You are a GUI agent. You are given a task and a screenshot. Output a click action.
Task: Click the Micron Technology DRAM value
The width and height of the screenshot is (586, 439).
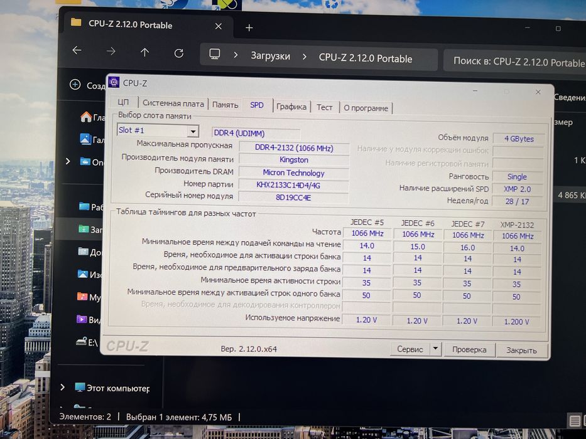(294, 172)
